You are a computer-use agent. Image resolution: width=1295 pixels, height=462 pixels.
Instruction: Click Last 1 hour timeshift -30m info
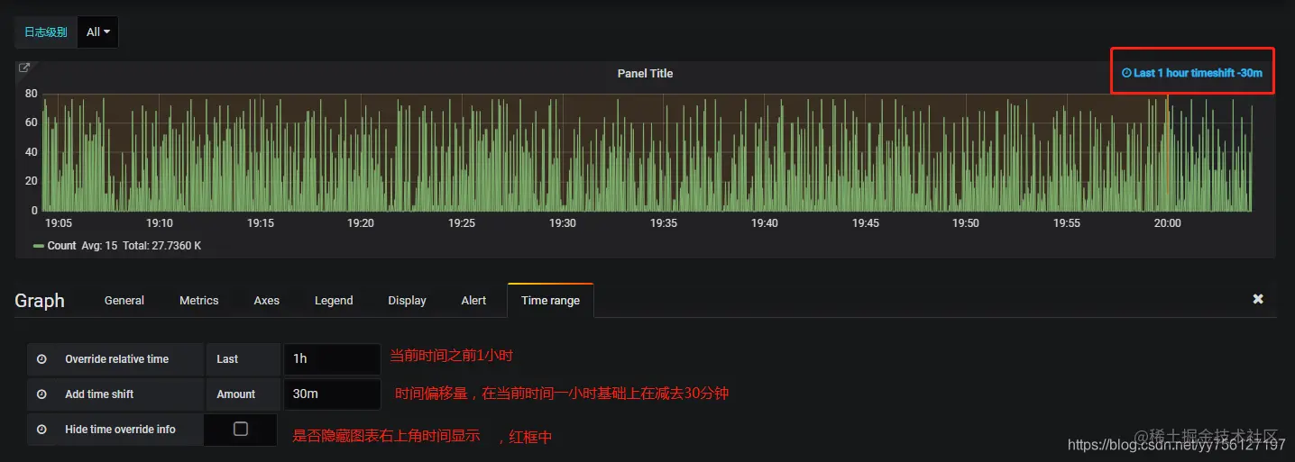(1191, 73)
